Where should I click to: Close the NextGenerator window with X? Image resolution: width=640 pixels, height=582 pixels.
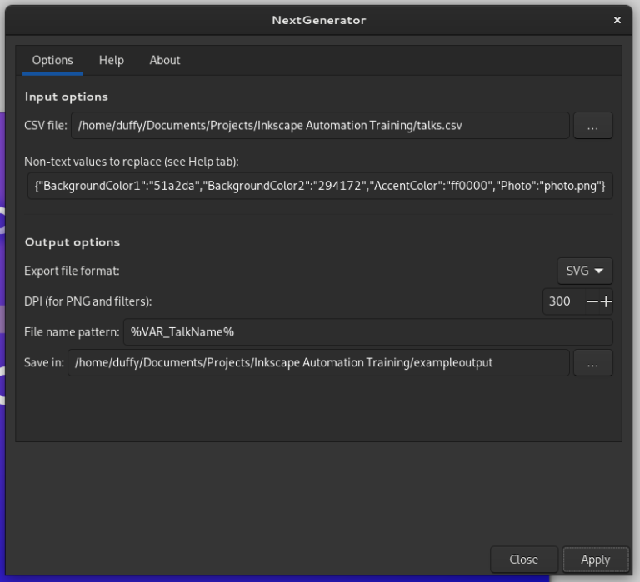(617, 20)
